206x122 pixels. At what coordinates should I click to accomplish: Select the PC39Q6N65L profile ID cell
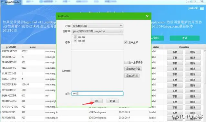[8, 118]
